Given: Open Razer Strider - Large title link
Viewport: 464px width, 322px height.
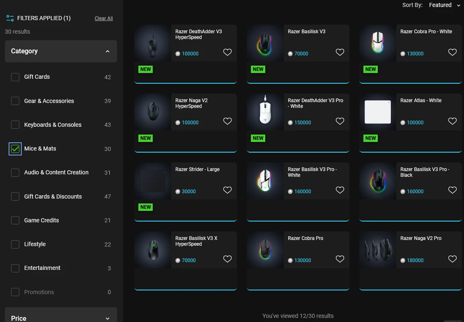Looking at the screenshot, I should pyautogui.click(x=198, y=169).
